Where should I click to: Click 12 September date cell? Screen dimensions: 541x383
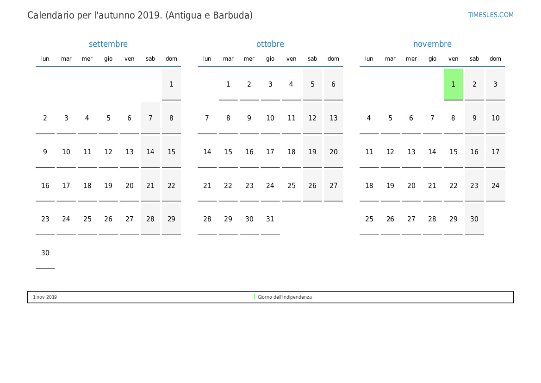pos(108,152)
